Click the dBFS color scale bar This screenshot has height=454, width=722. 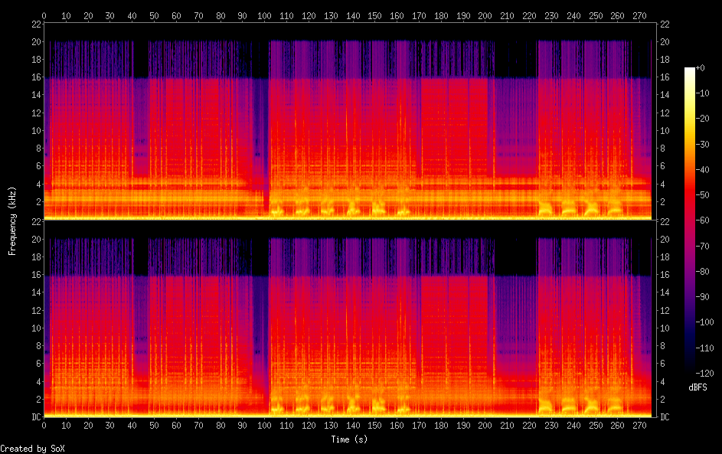coord(689,220)
